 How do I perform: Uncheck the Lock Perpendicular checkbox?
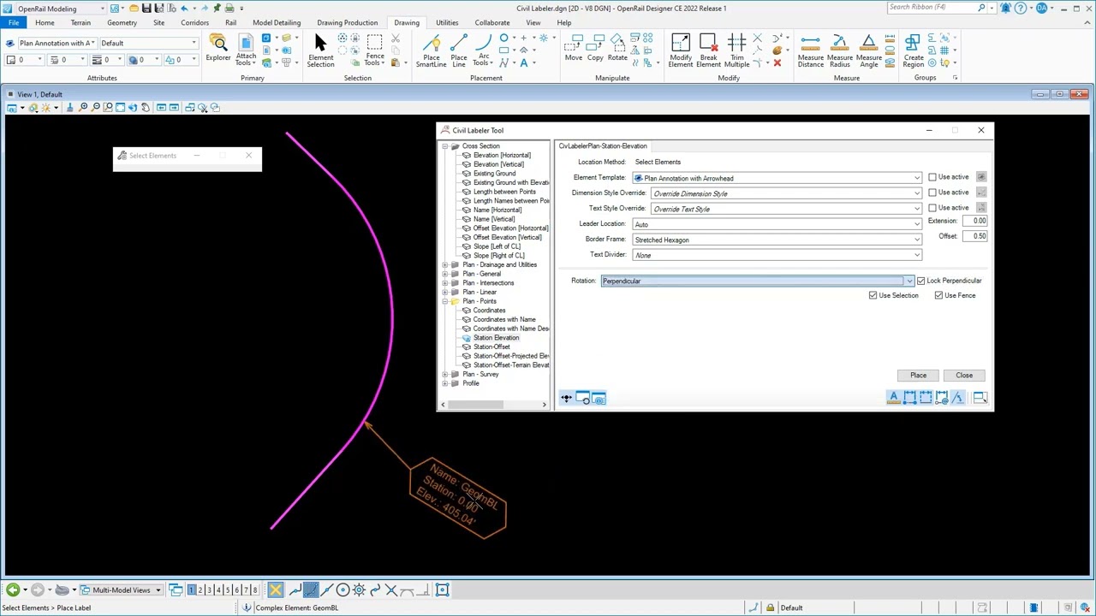click(920, 281)
